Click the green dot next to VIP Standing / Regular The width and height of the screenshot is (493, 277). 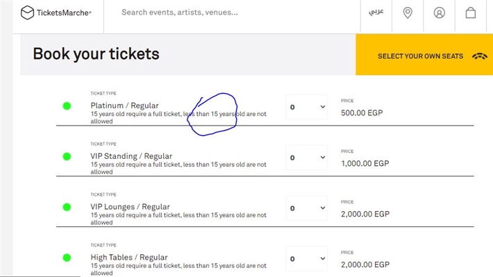click(x=67, y=157)
